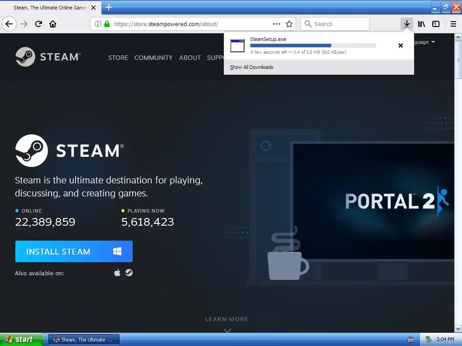
Task: Click the PLAYING NOW count 5,618,423
Action: (148, 222)
